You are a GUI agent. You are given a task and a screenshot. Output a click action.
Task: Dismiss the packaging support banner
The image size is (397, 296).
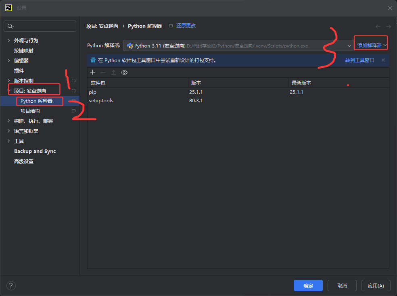coord(383,60)
